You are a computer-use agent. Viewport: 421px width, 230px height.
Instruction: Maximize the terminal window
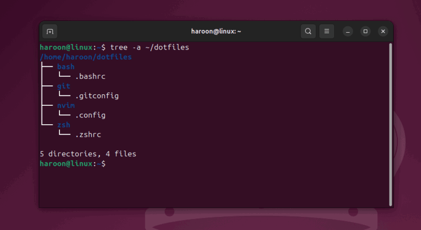point(365,32)
